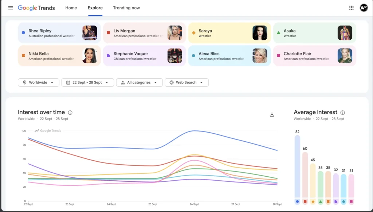The width and height of the screenshot is (373, 212).
Task: Open the hamburger main menu
Action: coord(11,8)
